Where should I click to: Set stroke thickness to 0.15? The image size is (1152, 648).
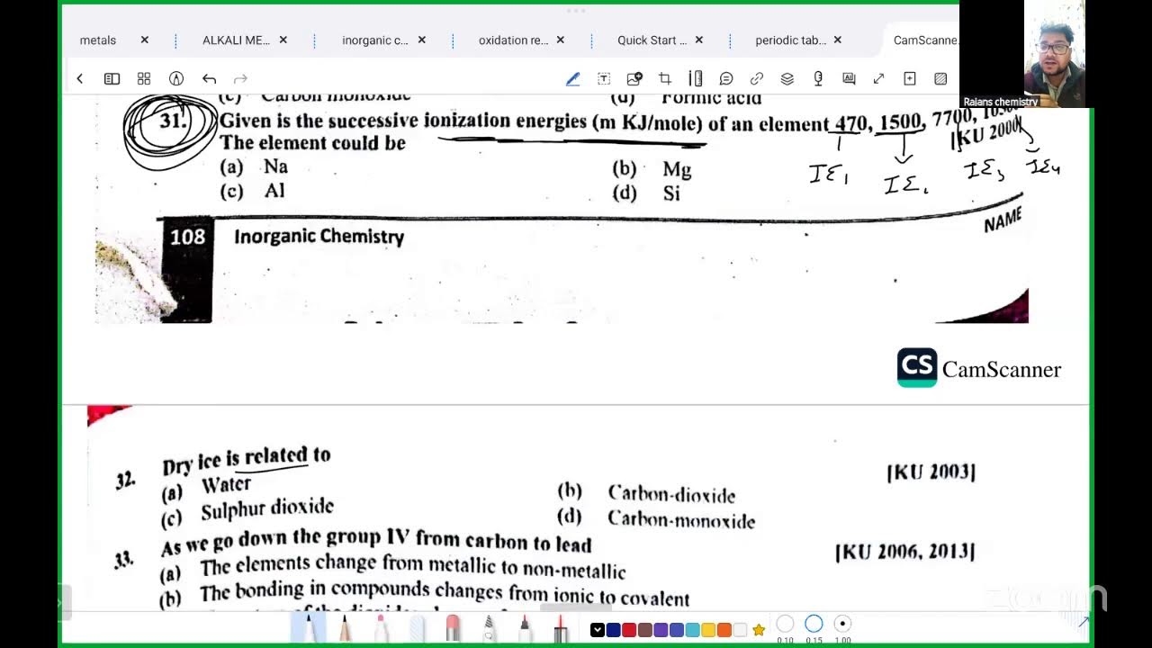click(814, 625)
